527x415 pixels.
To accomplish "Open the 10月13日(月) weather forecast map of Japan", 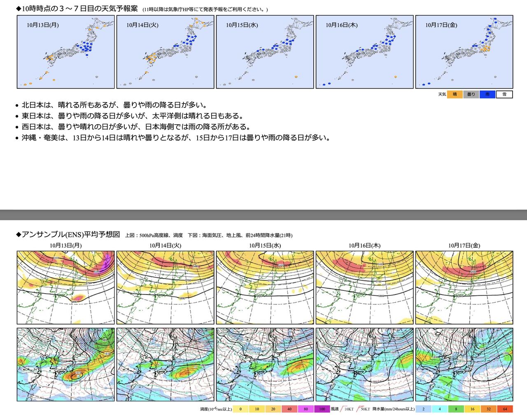I will point(65,52).
